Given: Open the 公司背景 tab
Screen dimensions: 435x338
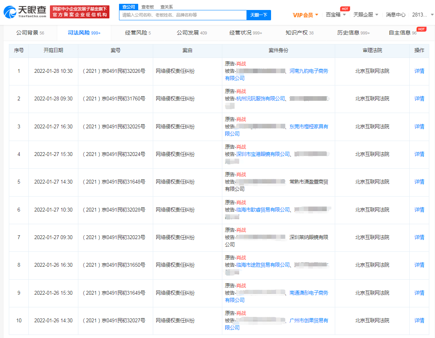Looking at the screenshot, I should 30,33.
